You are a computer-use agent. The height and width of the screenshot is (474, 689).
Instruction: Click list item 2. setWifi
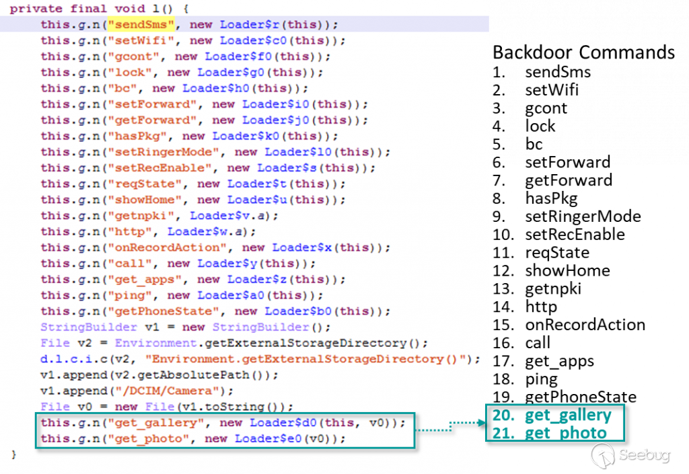pyautogui.click(x=536, y=90)
